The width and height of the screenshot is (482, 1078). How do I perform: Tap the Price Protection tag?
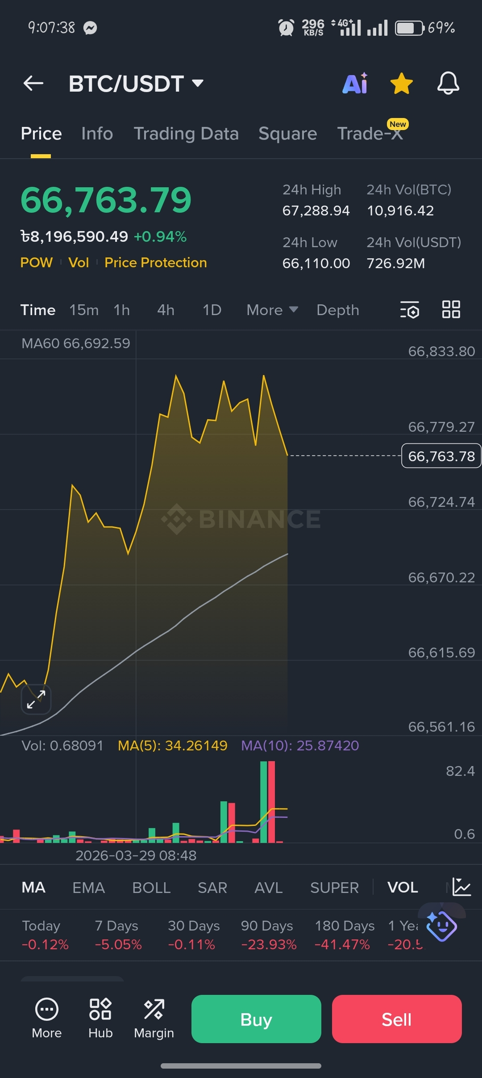155,262
